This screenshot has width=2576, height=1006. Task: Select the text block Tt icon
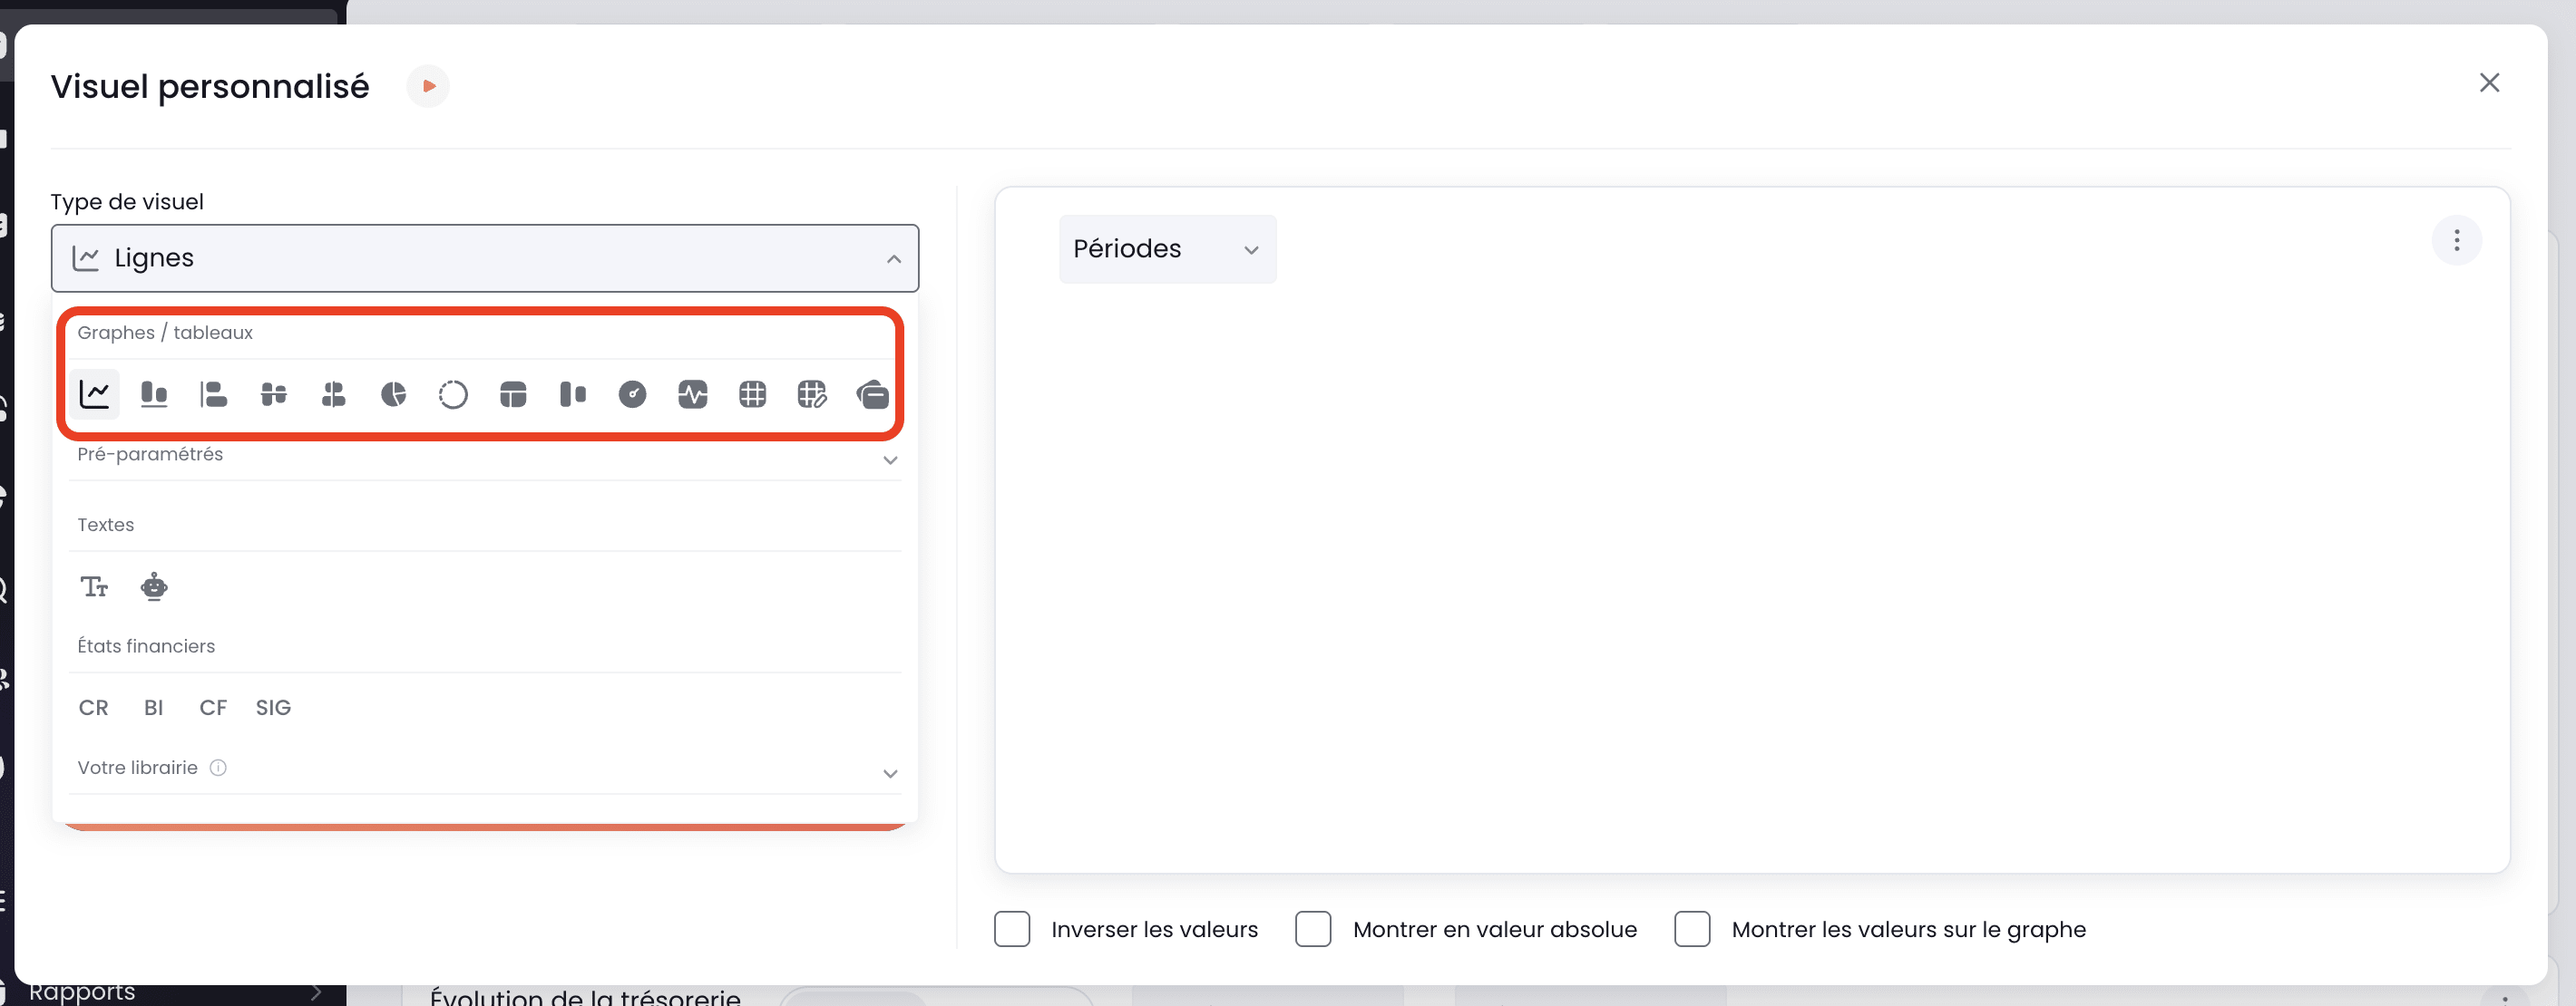pyautogui.click(x=94, y=586)
